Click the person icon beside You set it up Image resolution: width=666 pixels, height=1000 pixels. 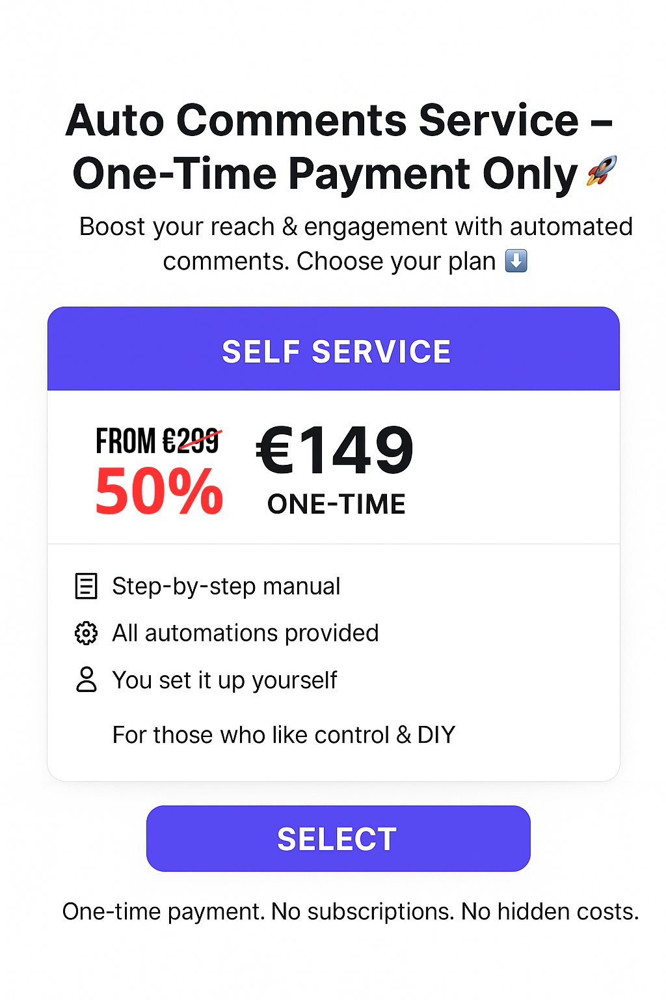coord(86,679)
